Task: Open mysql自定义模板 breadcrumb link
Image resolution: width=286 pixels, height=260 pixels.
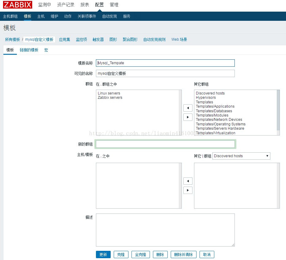Action: 39,39
